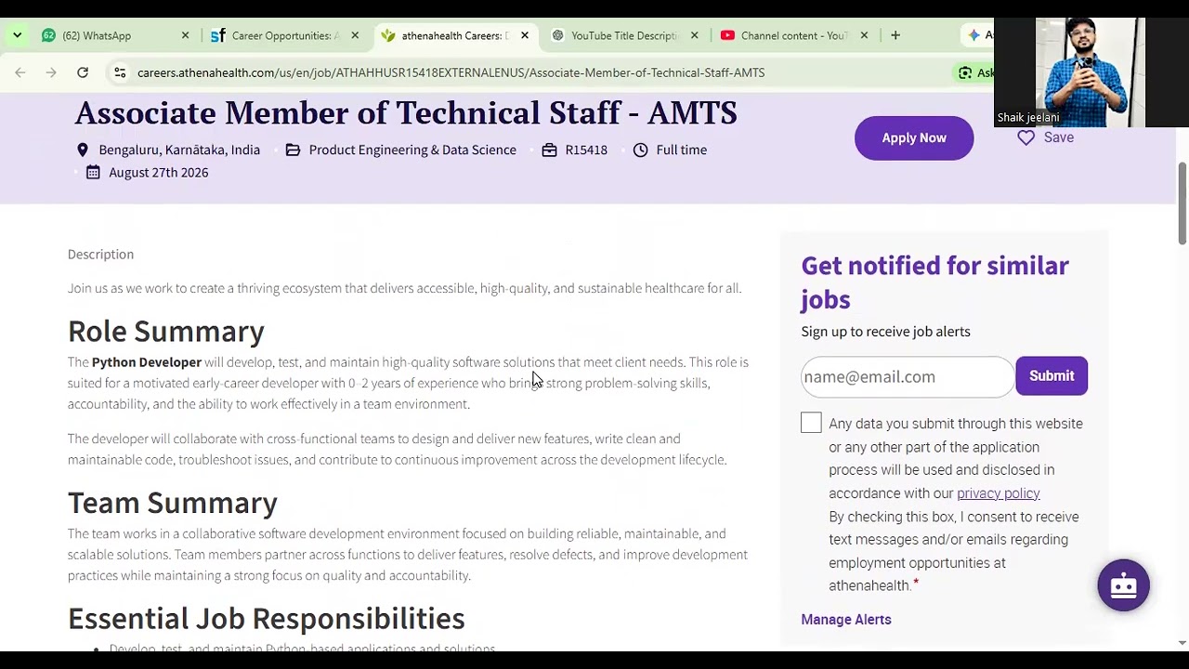Click the Get notified for similar jobs heading
Viewport: 1189px width, 669px height.
click(935, 282)
